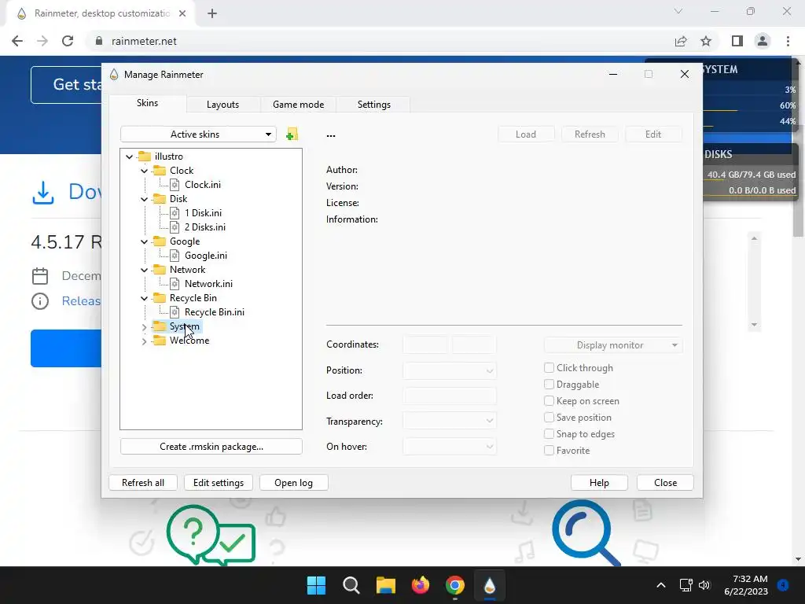Click the Close button in Manage Rainmeter
The height and width of the screenshot is (604, 805).
(x=665, y=483)
